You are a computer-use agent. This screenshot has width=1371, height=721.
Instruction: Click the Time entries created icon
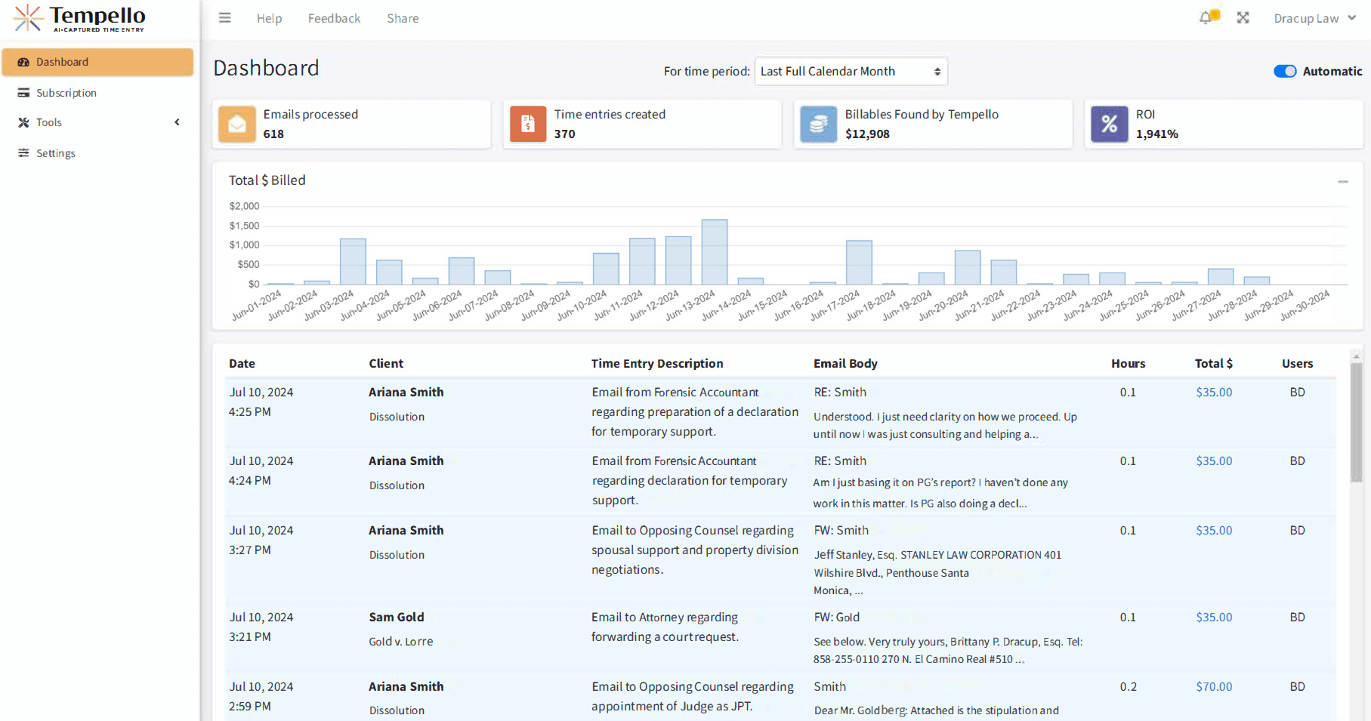pyautogui.click(x=528, y=124)
